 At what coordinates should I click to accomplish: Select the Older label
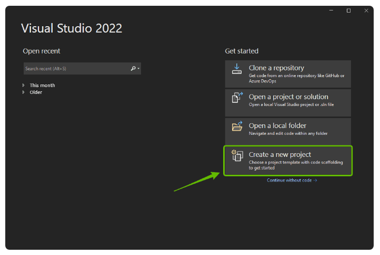pos(36,92)
